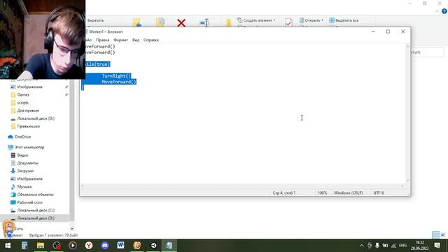Select Этот компьютер in navigation pane

click(x=29, y=148)
